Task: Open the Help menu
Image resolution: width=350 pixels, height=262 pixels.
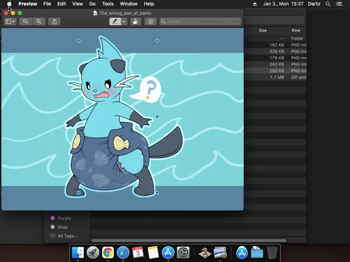Action: click(149, 4)
